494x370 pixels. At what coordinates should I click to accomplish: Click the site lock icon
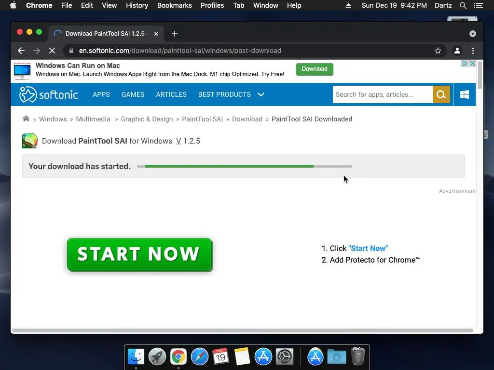[x=71, y=51]
